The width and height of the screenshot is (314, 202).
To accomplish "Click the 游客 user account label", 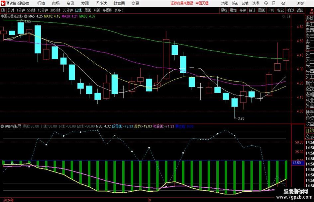I will tap(300, 3).
